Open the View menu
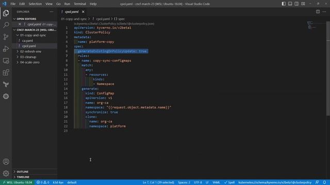This screenshot has height=185, width=330. coord(49,4)
